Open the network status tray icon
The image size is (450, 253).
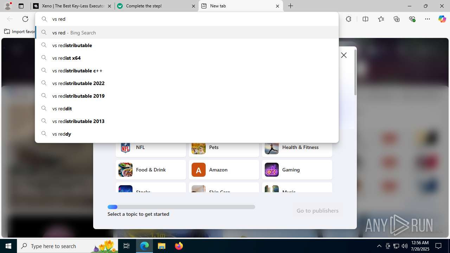click(x=396, y=246)
